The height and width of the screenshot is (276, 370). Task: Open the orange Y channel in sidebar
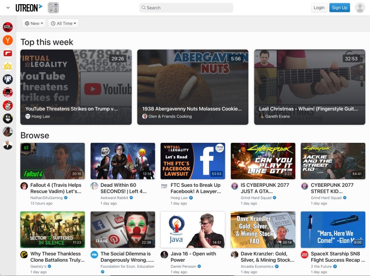click(8, 40)
